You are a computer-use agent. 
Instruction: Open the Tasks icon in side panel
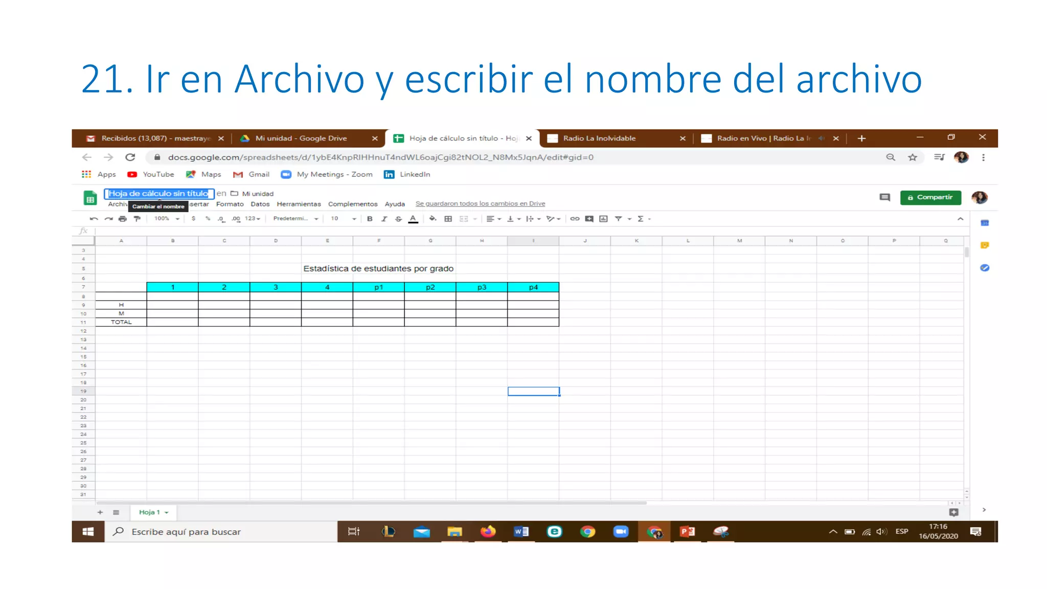(985, 268)
